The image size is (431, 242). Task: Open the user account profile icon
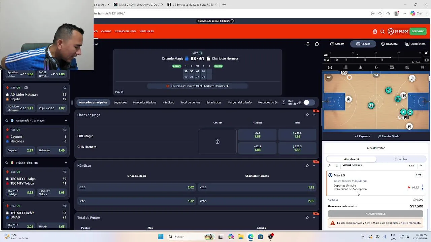(x=391, y=31)
